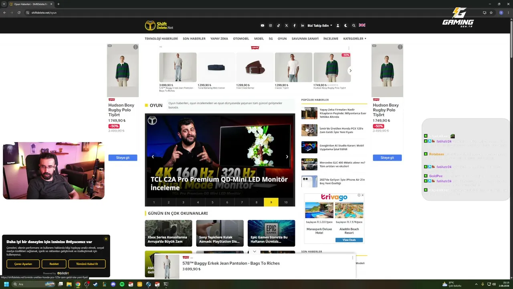Open YAPAY ZEKA menu item
The width and height of the screenshot is (513, 289).
[x=219, y=39]
